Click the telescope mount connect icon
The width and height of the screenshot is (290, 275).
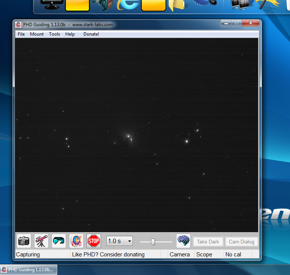(41, 241)
